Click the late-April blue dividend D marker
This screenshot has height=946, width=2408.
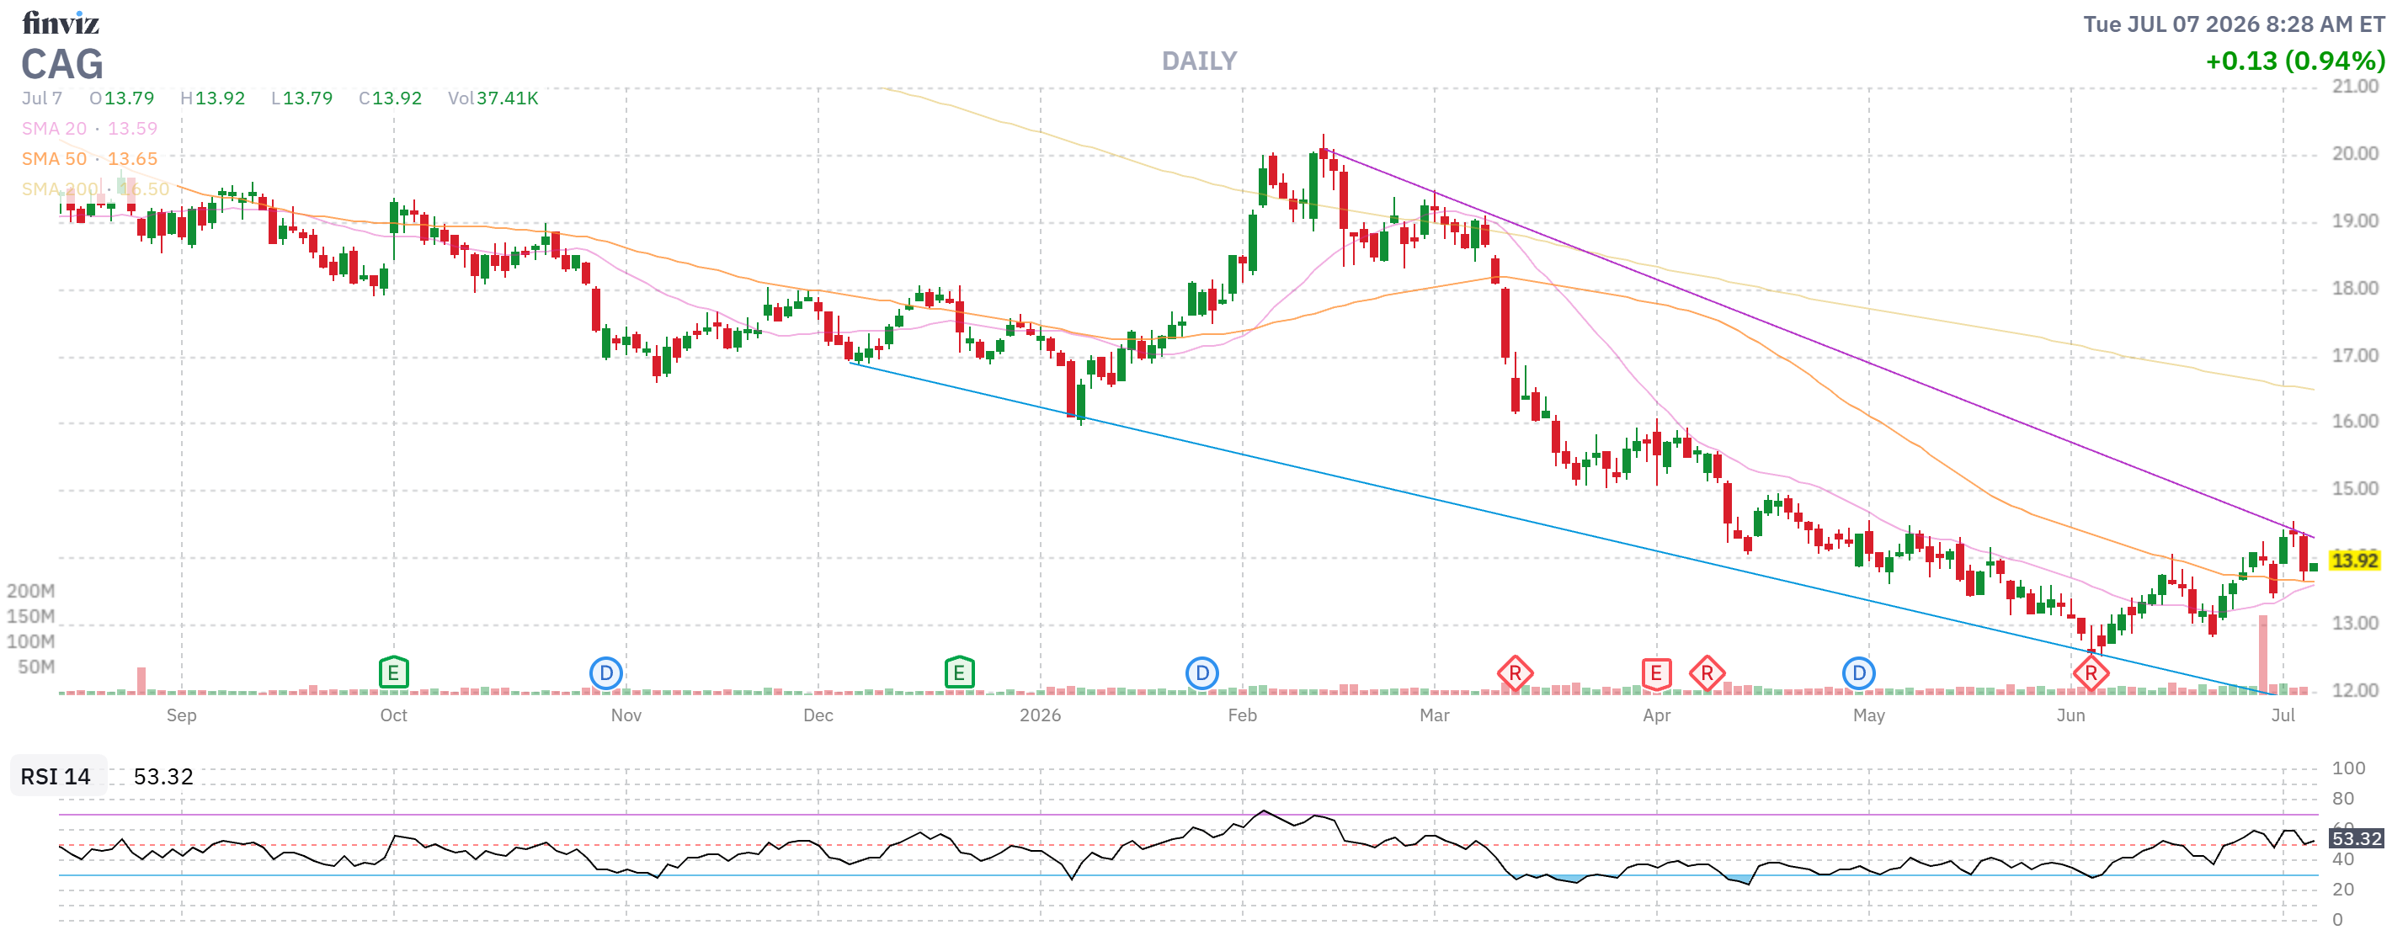click(1858, 673)
